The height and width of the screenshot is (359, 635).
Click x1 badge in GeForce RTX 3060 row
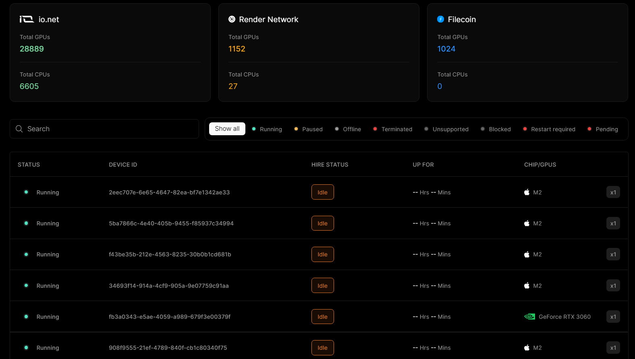coord(613,317)
